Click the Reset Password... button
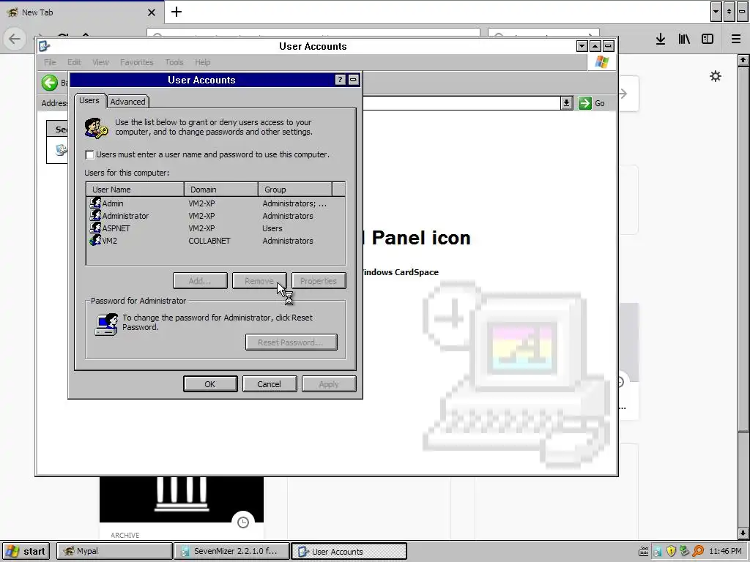The image size is (750, 562). 292,342
